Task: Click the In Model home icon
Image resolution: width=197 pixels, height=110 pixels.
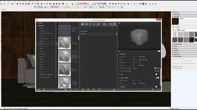Action: 179,30
